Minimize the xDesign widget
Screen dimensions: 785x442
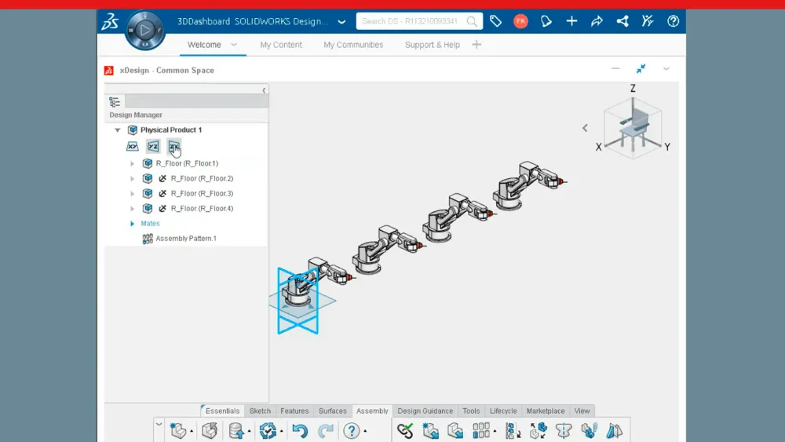click(x=615, y=68)
